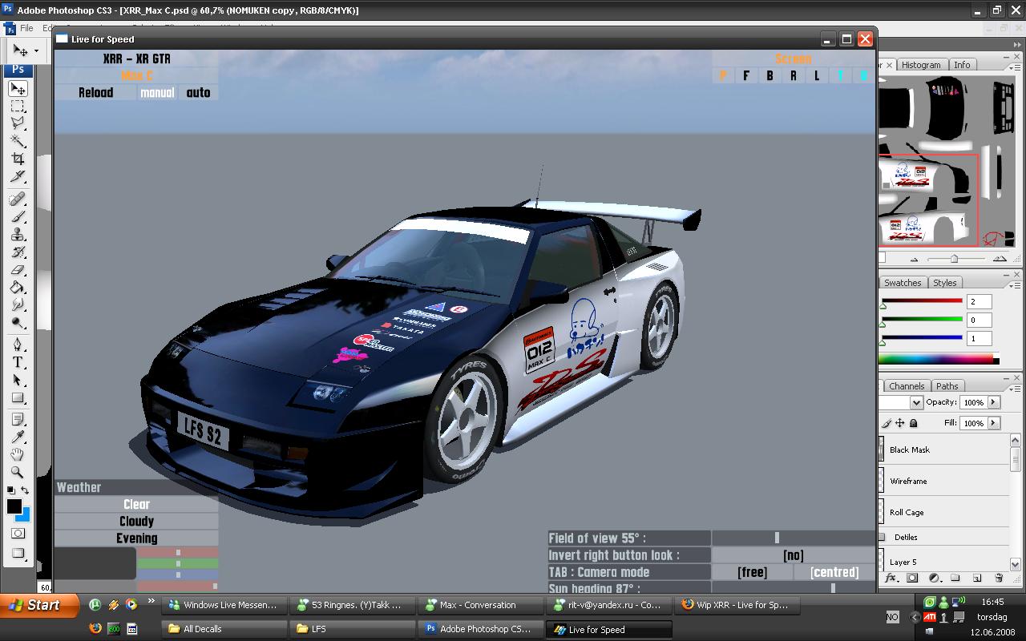Open the Photoshop File menu
The image size is (1026, 641).
click(x=26, y=28)
